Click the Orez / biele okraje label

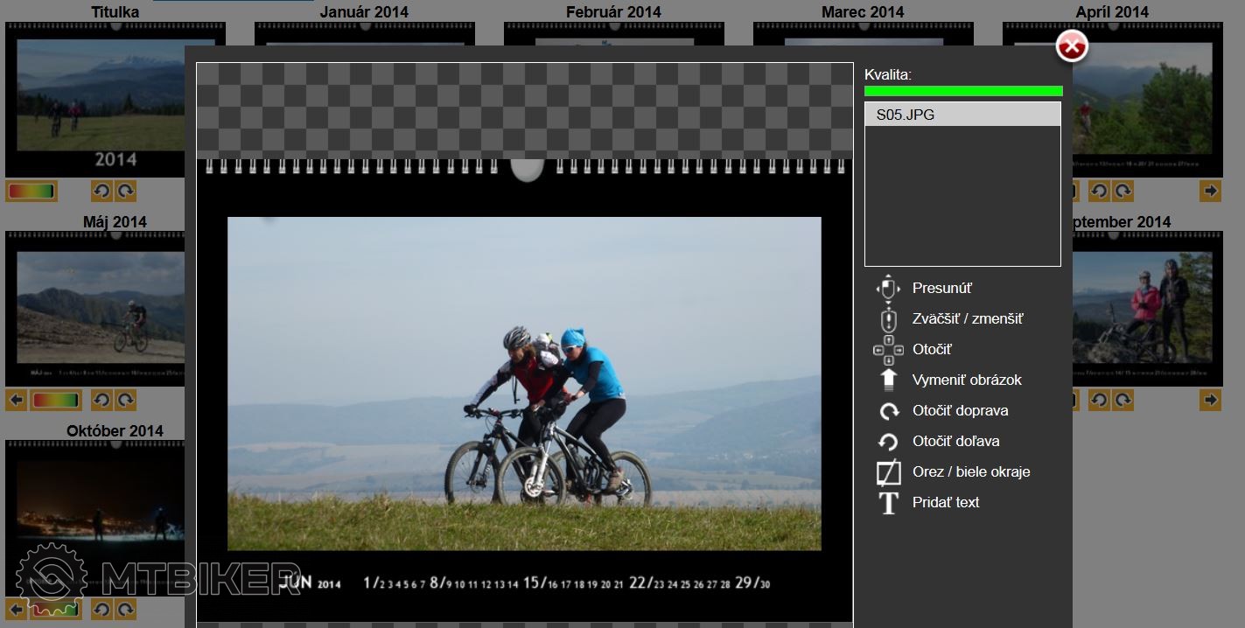point(970,472)
